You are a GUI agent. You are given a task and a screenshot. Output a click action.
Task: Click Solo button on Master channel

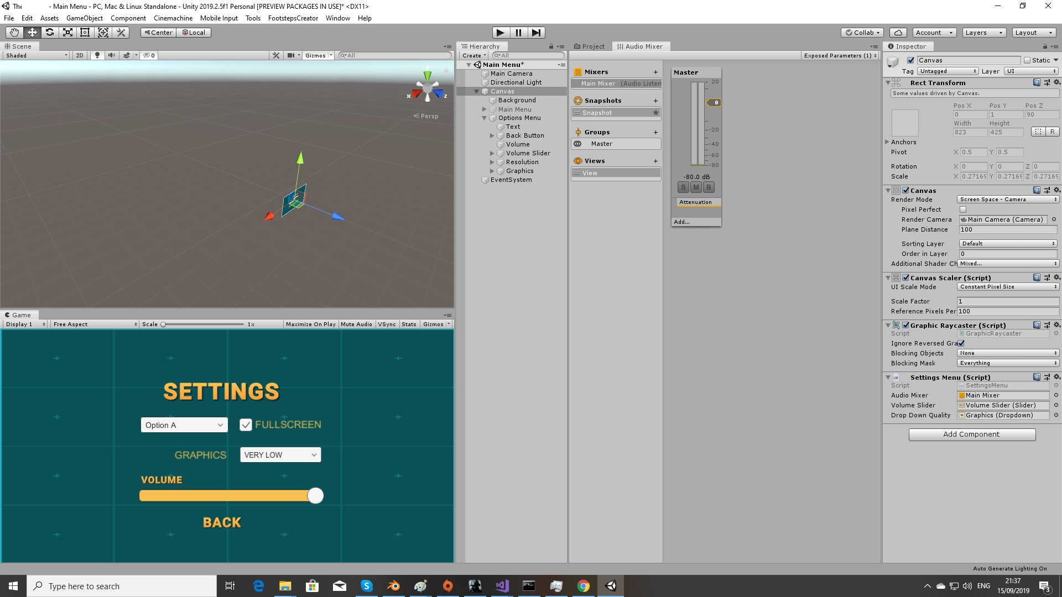(683, 187)
